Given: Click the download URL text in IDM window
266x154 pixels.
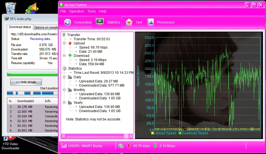Looking at the screenshot, I should coord(34,34).
